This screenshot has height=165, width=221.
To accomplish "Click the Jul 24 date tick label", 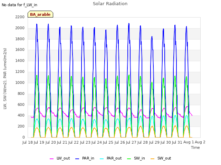I will 97,142.
